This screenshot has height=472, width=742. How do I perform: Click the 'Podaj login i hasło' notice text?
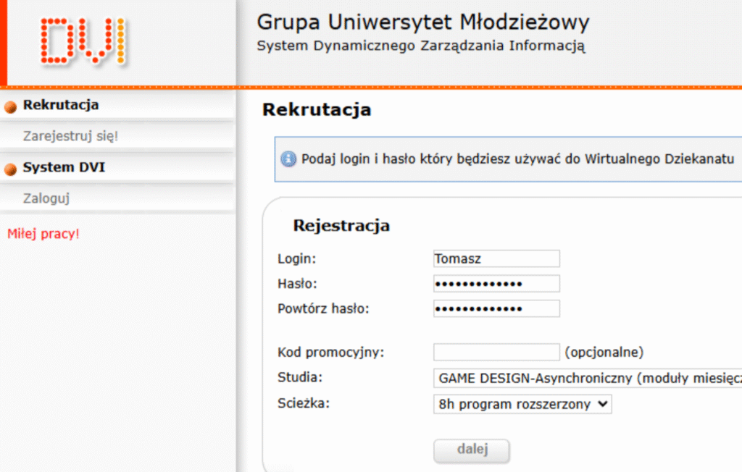pyautogui.click(x=517, y=159)
